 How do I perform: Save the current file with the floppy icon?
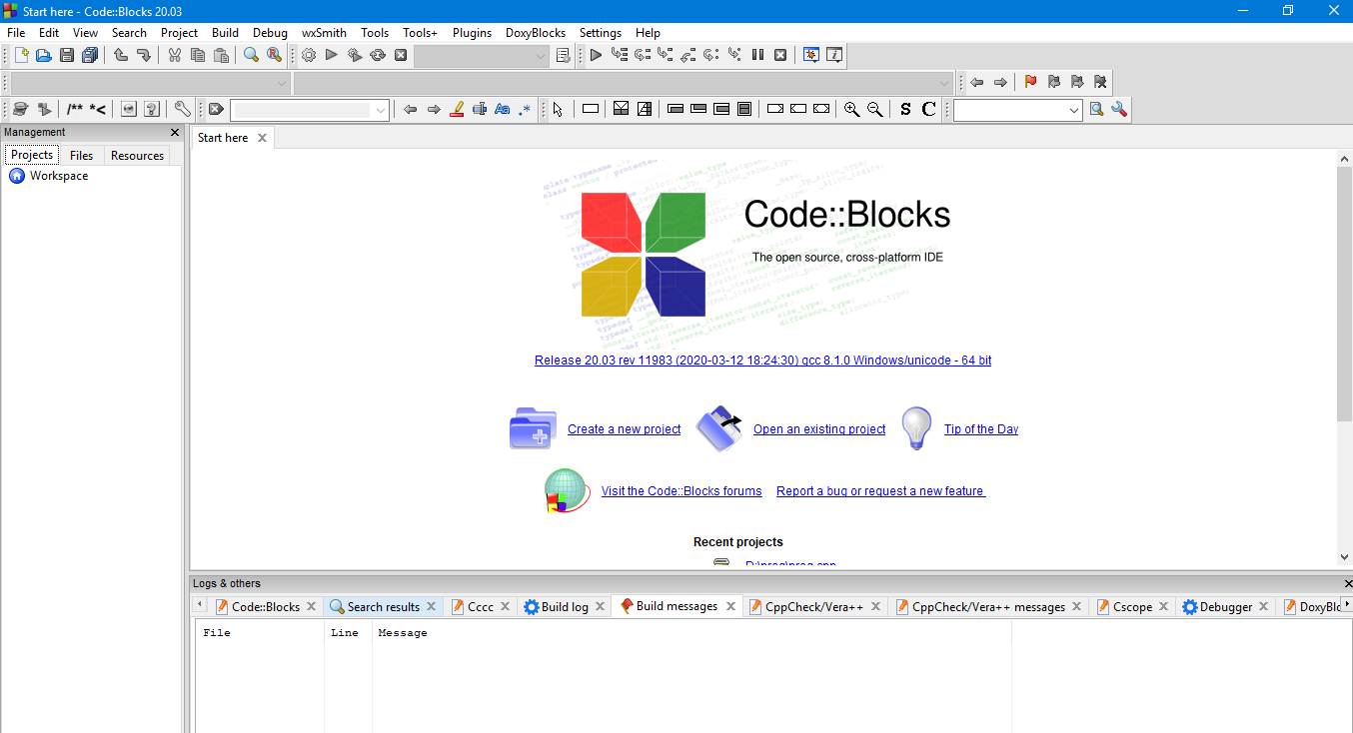[x=67, y=55]
